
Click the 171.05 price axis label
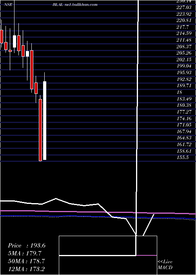184,125
